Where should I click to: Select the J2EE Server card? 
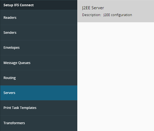[x=116, y=11]
